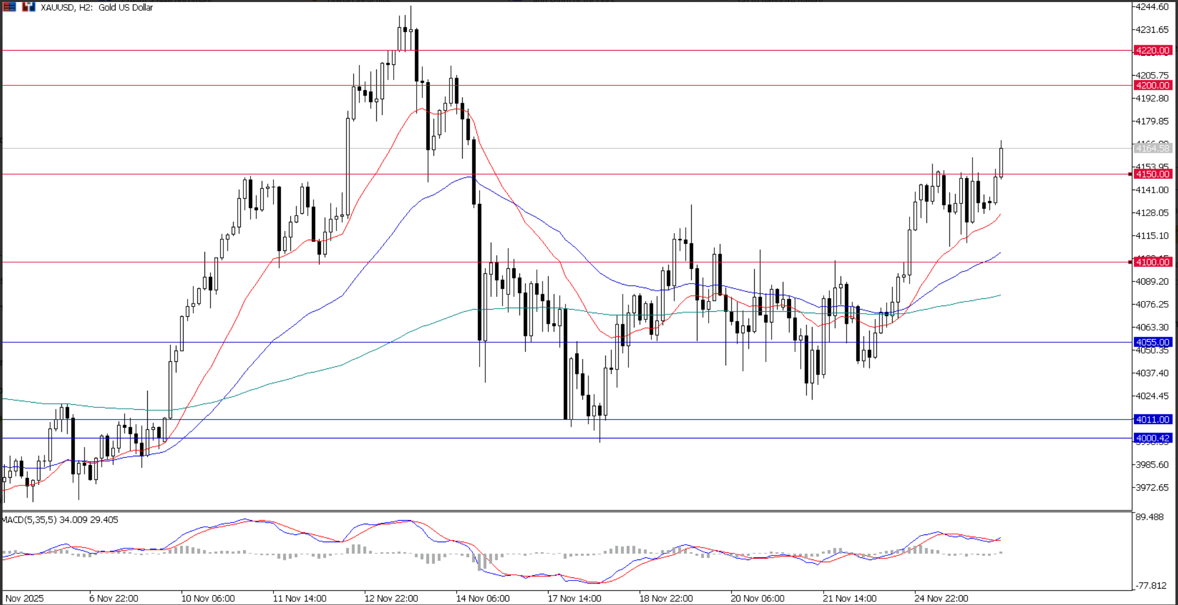
Task: Click the divider between chart and MACD panel
Action: [x=588, y=511]
